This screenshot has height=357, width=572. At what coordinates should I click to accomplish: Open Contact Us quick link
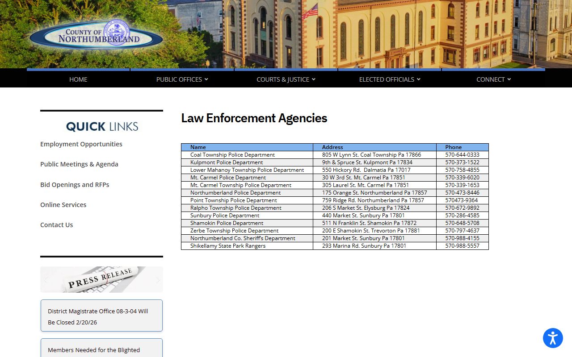click(x=56, y=225)
